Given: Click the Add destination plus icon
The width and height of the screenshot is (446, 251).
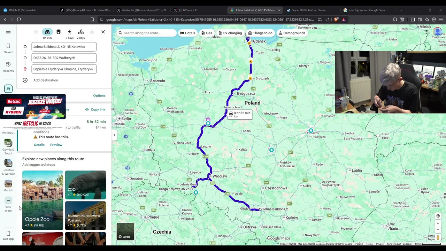Looking at the screenshot, I should 25,80.
